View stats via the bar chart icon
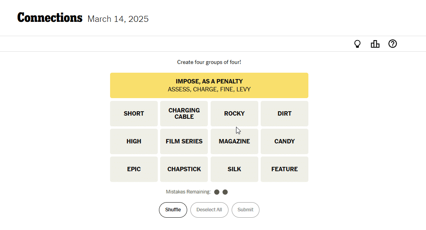The width and height of the screenshot is (426, 230). pos(375,44)
